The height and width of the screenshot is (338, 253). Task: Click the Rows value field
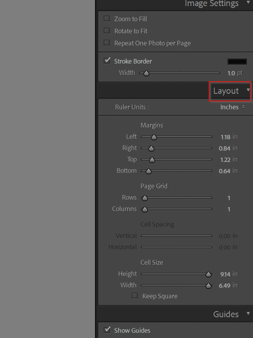229,198
